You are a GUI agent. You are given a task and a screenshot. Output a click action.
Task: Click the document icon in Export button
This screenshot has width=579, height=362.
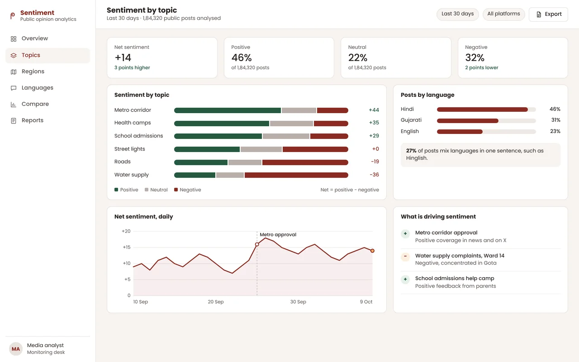539,14
